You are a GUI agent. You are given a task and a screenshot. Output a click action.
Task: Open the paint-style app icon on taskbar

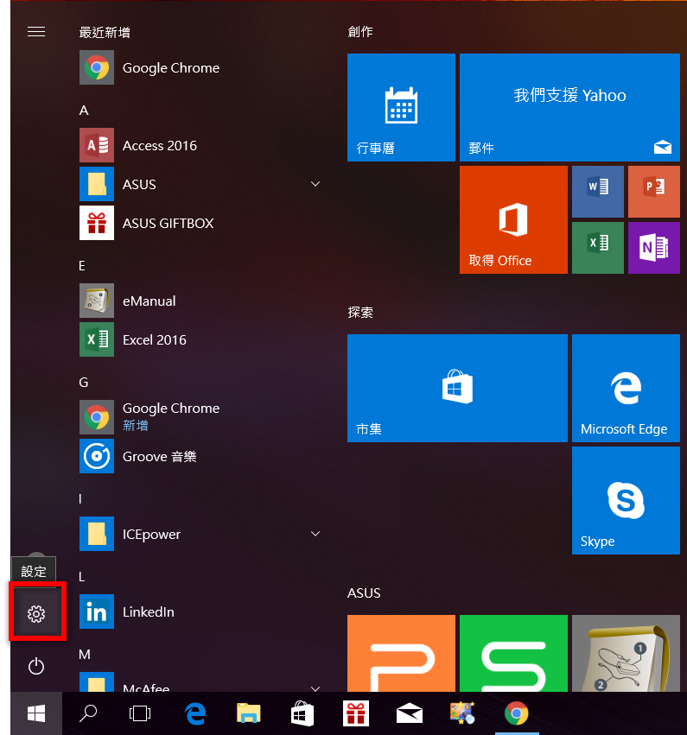tap(462, 713)
